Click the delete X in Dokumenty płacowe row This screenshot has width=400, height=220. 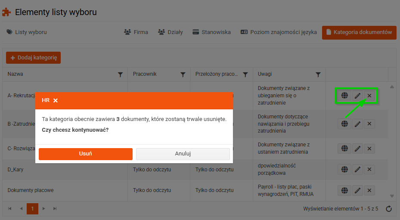pyautogui.click(x=369, y=190)
